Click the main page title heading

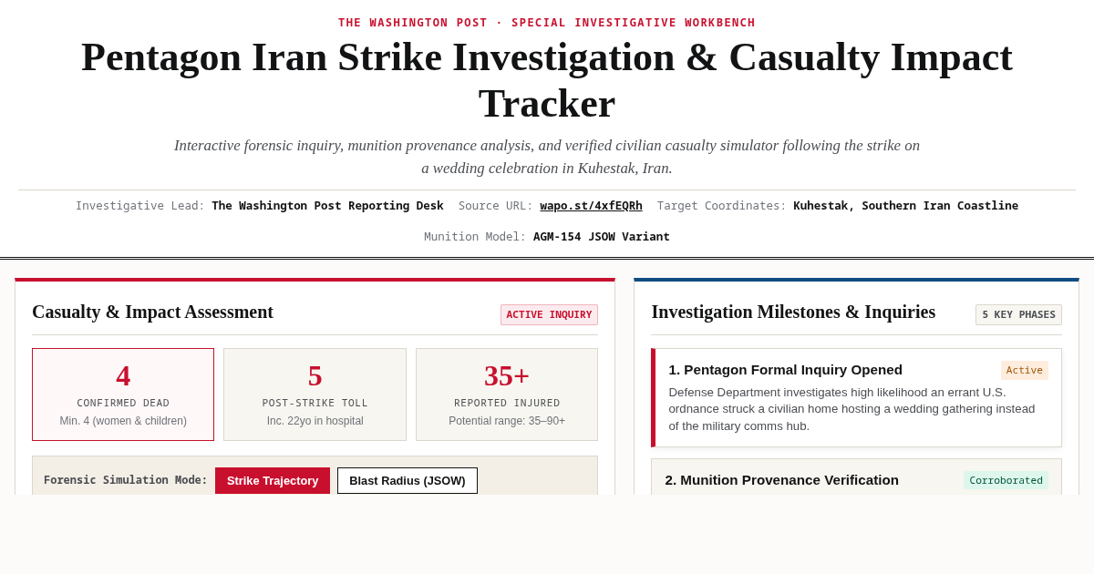pyautogui.click(x=547, y=80)
